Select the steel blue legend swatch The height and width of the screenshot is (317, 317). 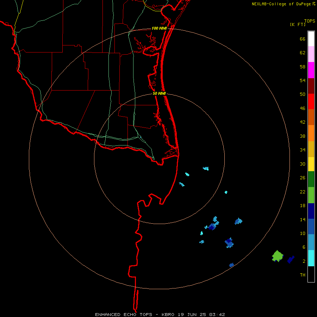pyautogui.click(x=311, y=242)
